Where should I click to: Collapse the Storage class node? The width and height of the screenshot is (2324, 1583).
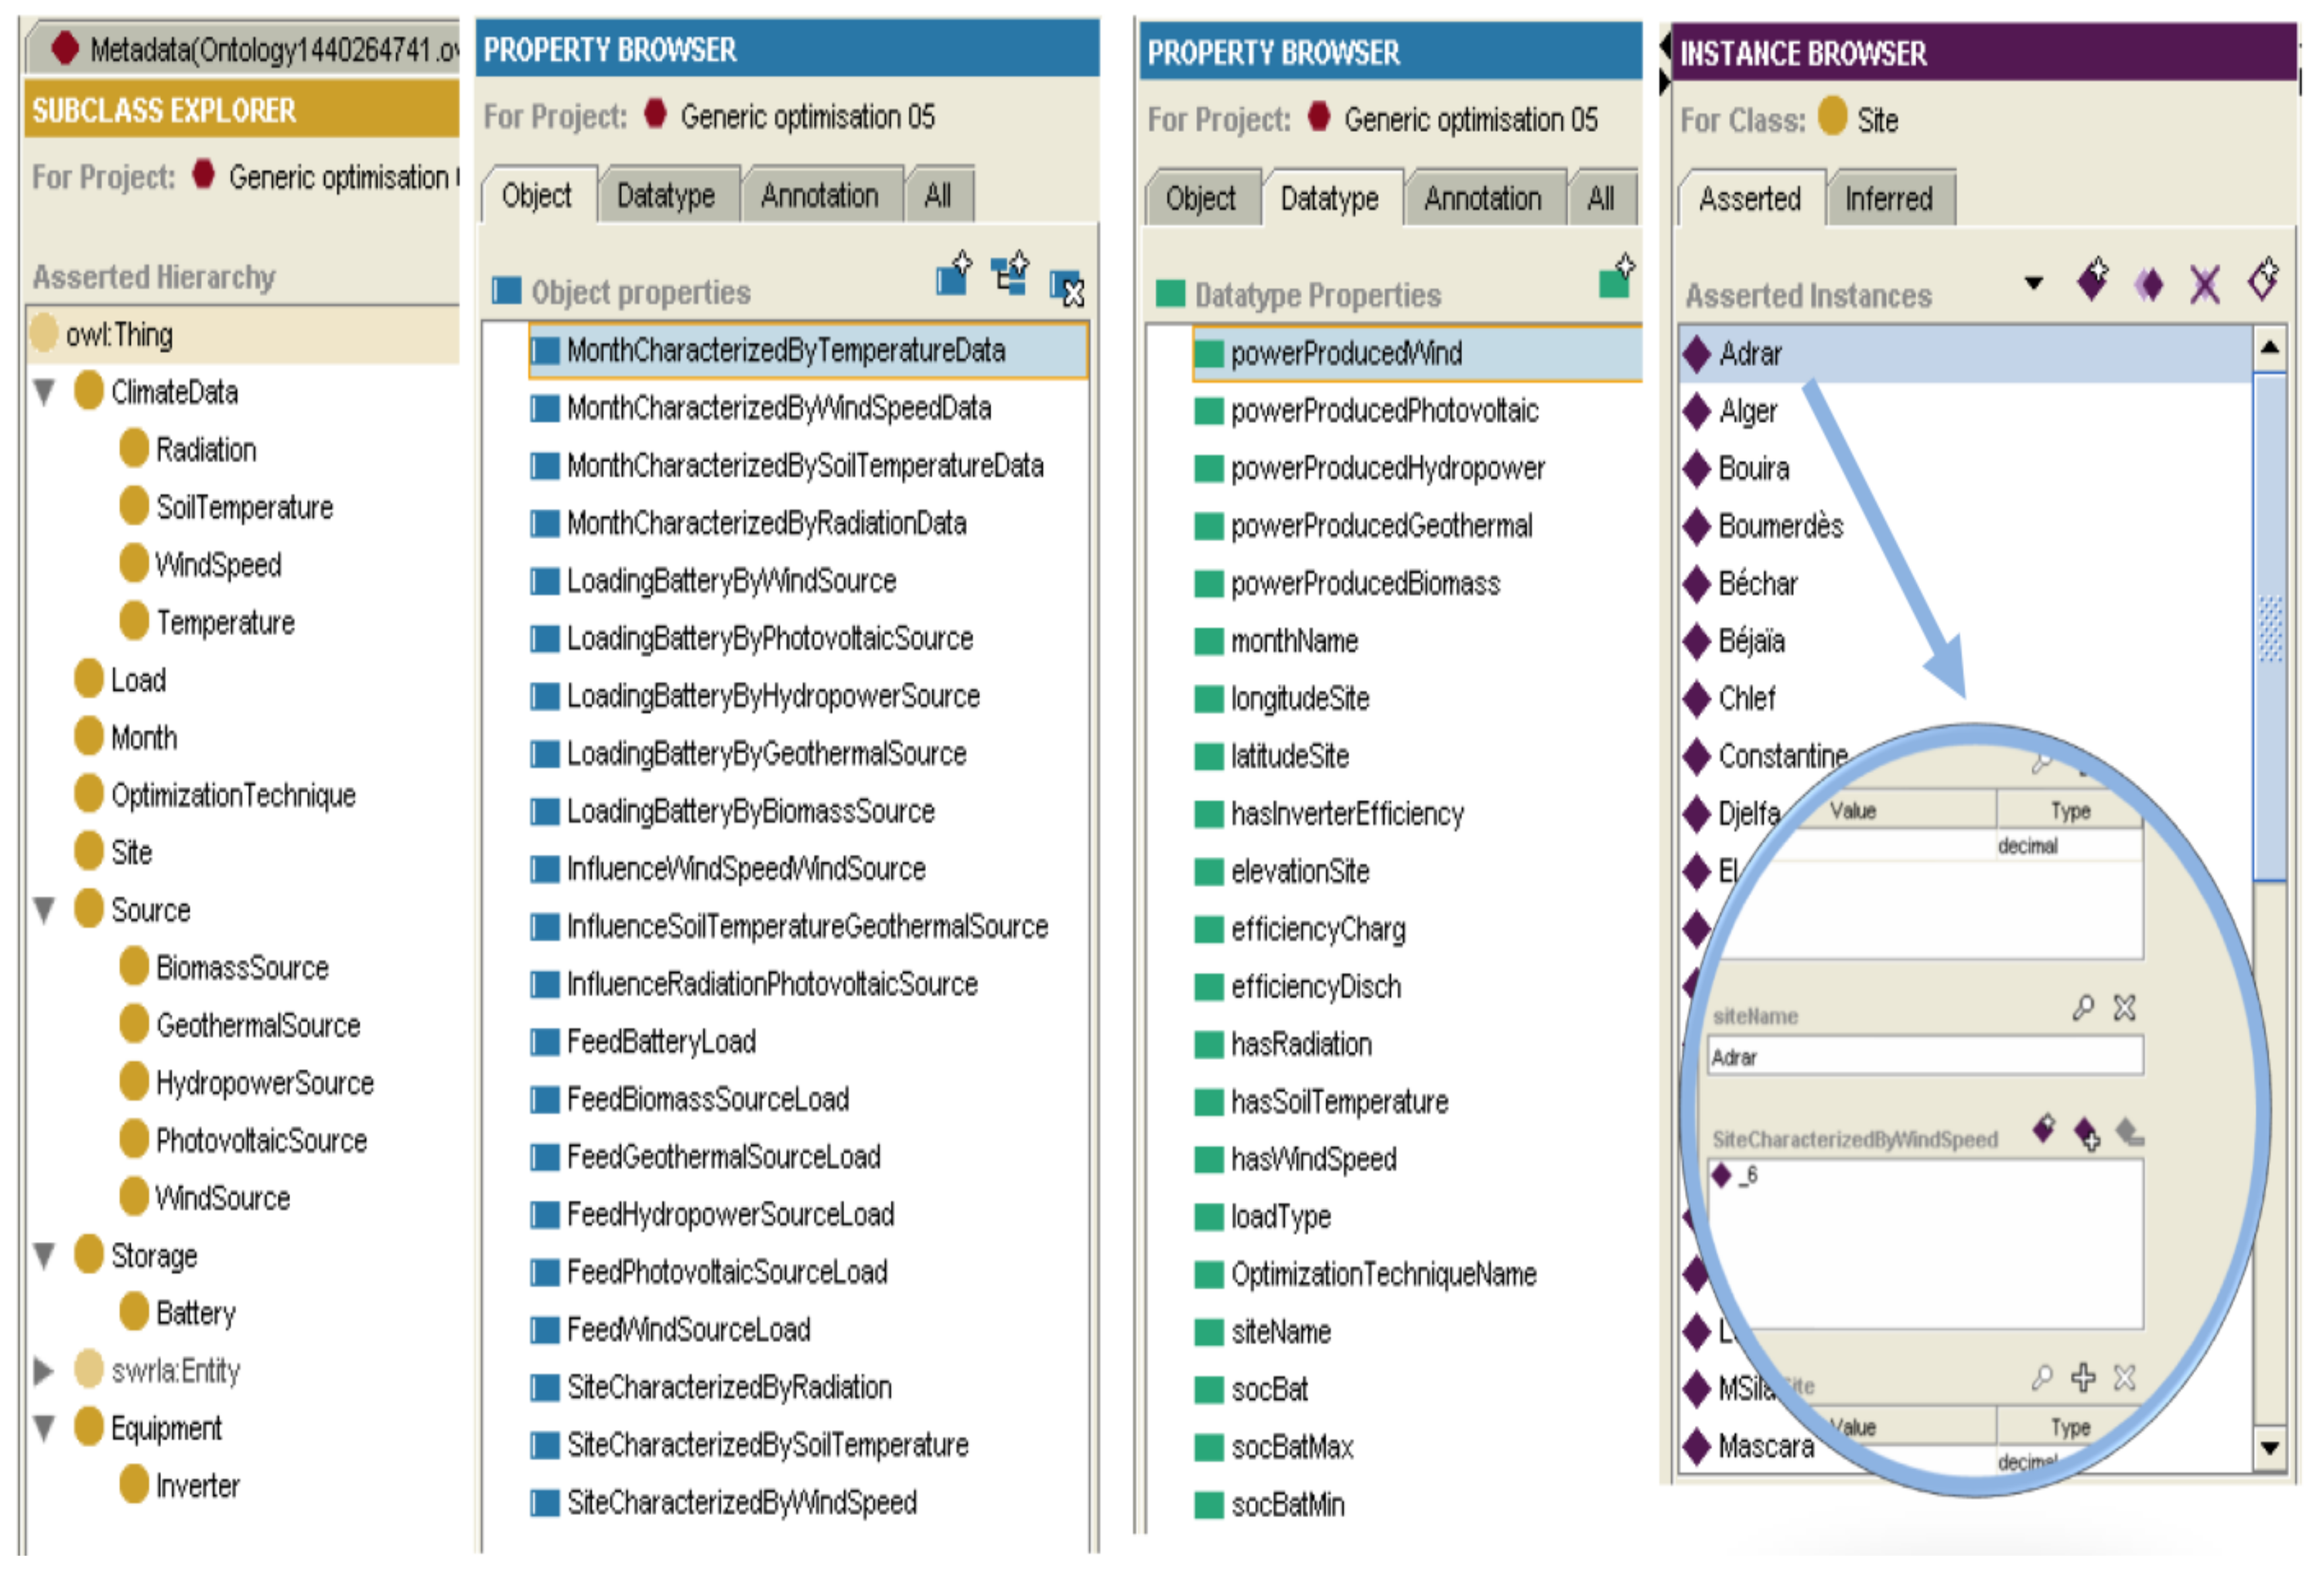(45, 1255)
